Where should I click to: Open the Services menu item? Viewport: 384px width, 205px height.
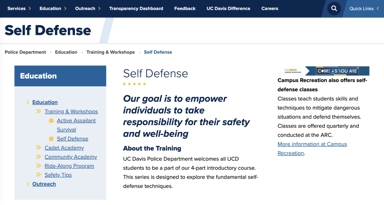coord(16,9)
